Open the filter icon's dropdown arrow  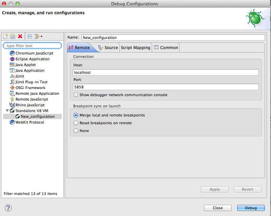(41, 37)
